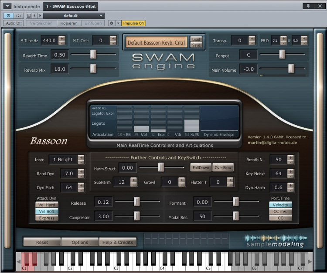This screenshot has height=273, width=327.
Task: Click the Reverb Time 0.50 value field
Action: [60, 55]
